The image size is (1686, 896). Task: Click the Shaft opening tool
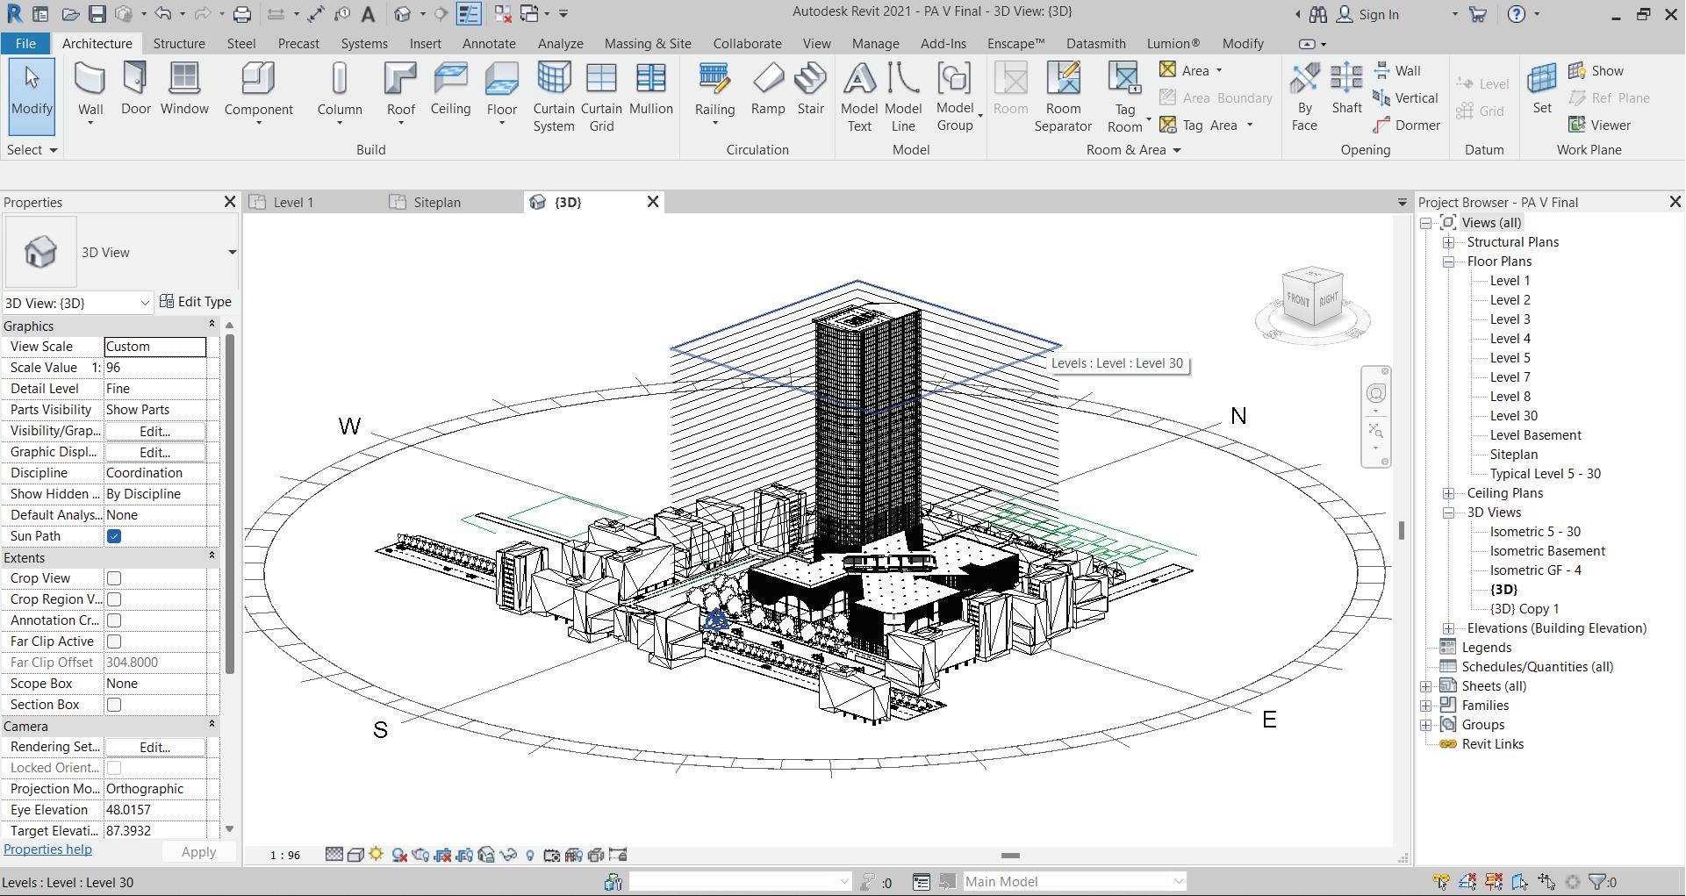point(1346,90)
